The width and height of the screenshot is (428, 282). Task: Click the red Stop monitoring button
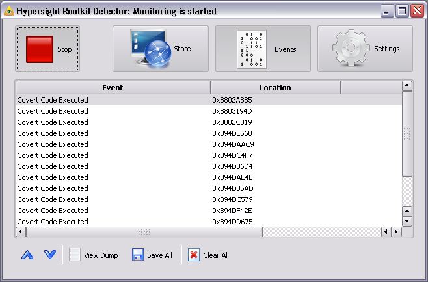(x=47, y=49)
